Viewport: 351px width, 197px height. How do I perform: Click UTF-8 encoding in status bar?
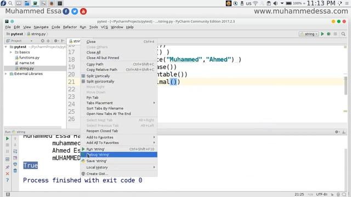pos(322,194)
